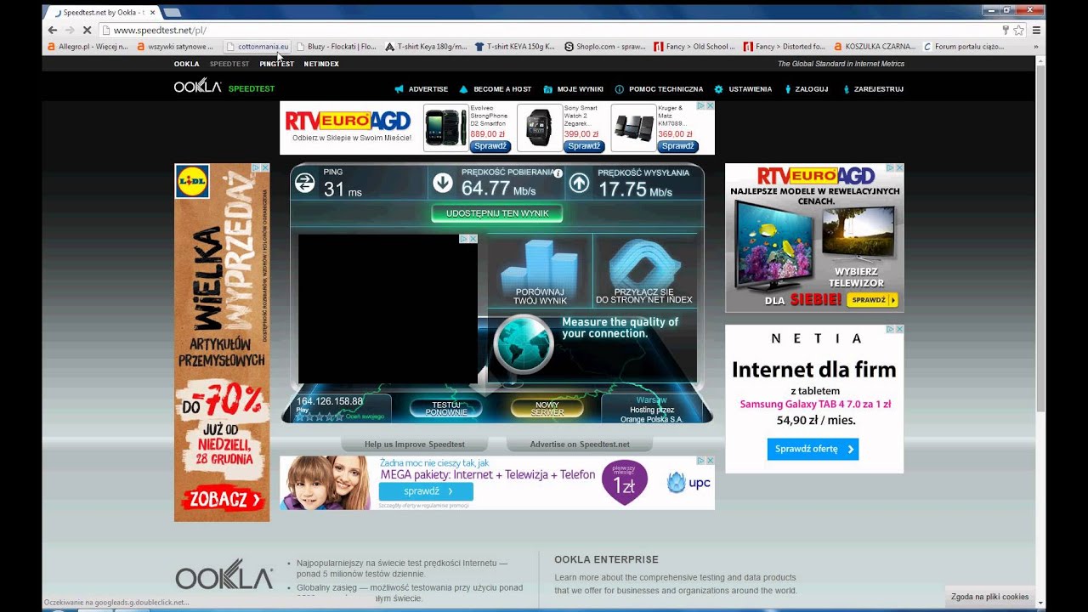This screenshot has width=1088, height=612.
Task: Click ZOBACZ button in Lidl ad
Action: (223, 500)
